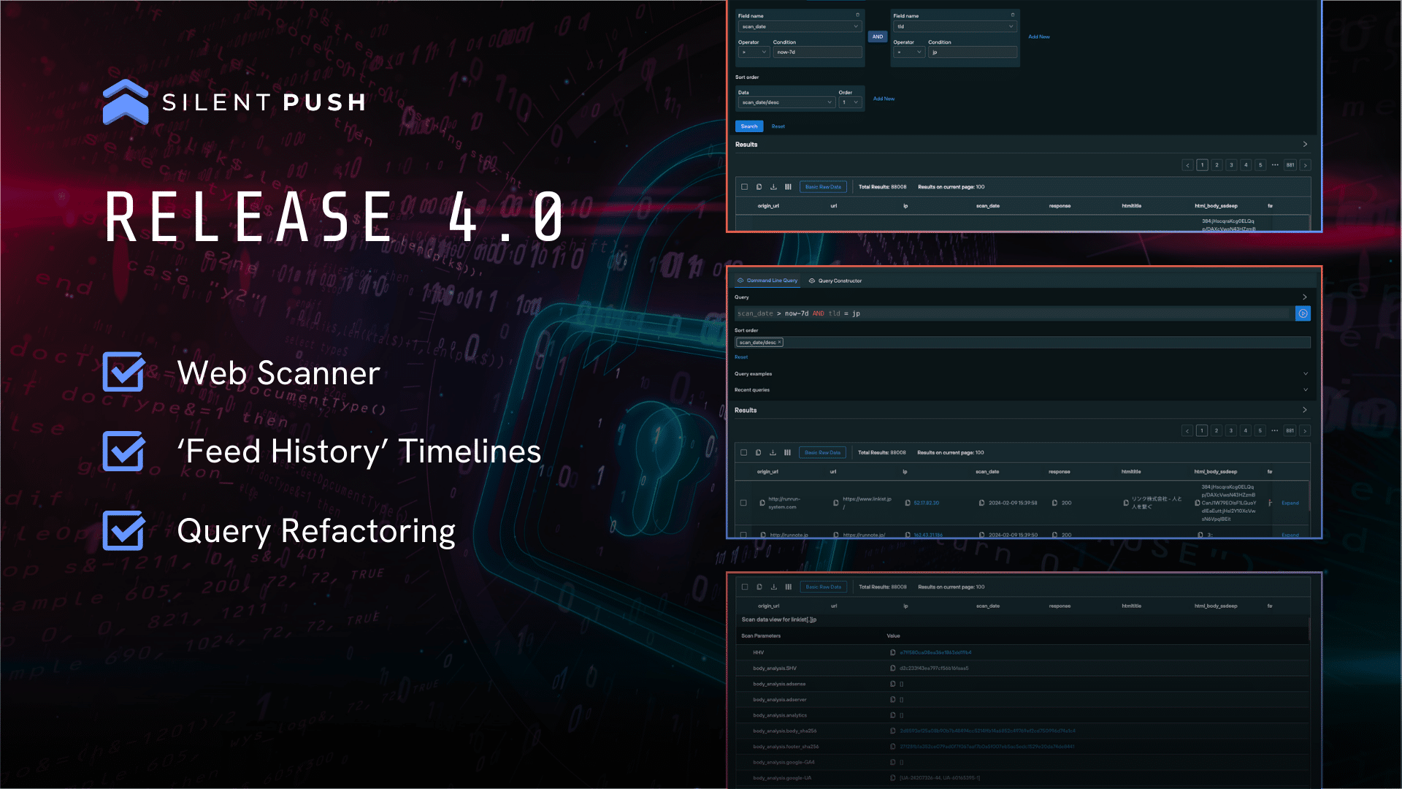Switch to Query Constructor tab
The height and width of the screenshot is (789, 1402).
[835, 281]
